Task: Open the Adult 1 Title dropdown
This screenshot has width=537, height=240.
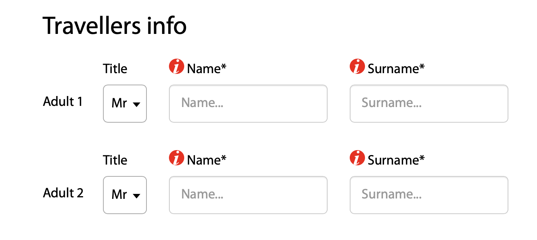Action: coord(125,104)
